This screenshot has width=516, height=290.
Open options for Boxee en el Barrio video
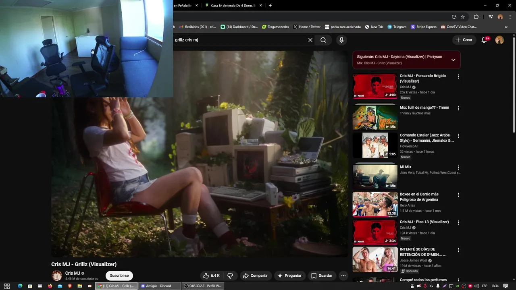point(458,195)
